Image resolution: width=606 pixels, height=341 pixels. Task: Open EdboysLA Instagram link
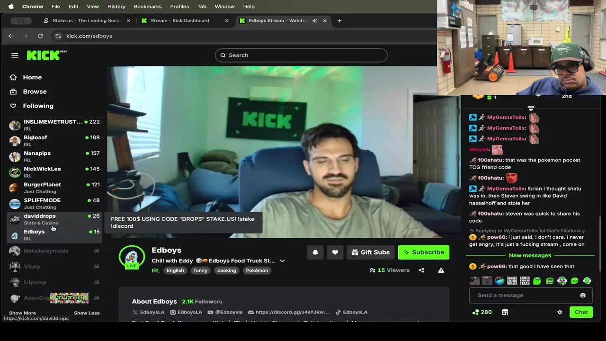click(x=186, y=312)
